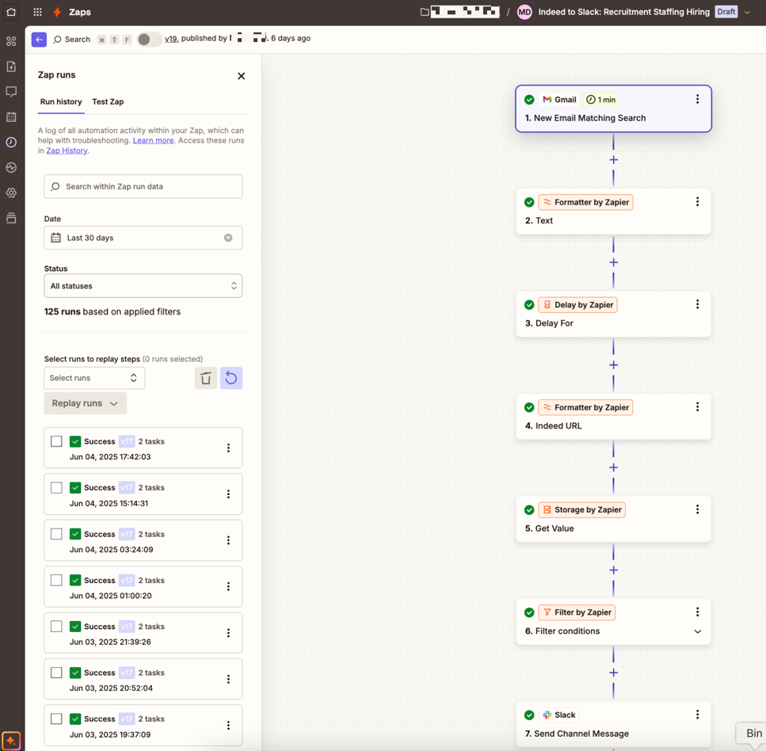The image size is (766, 751).
Task: Open options menu on Indeed URL step 4
Action: (697, 406)
